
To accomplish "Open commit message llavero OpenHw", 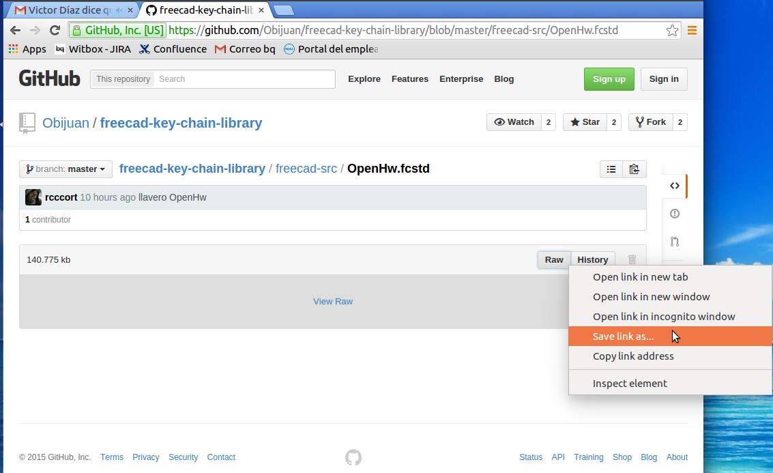I will tap(172, 197).
